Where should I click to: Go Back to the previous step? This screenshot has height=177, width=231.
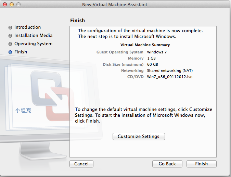tap(167, 164)
